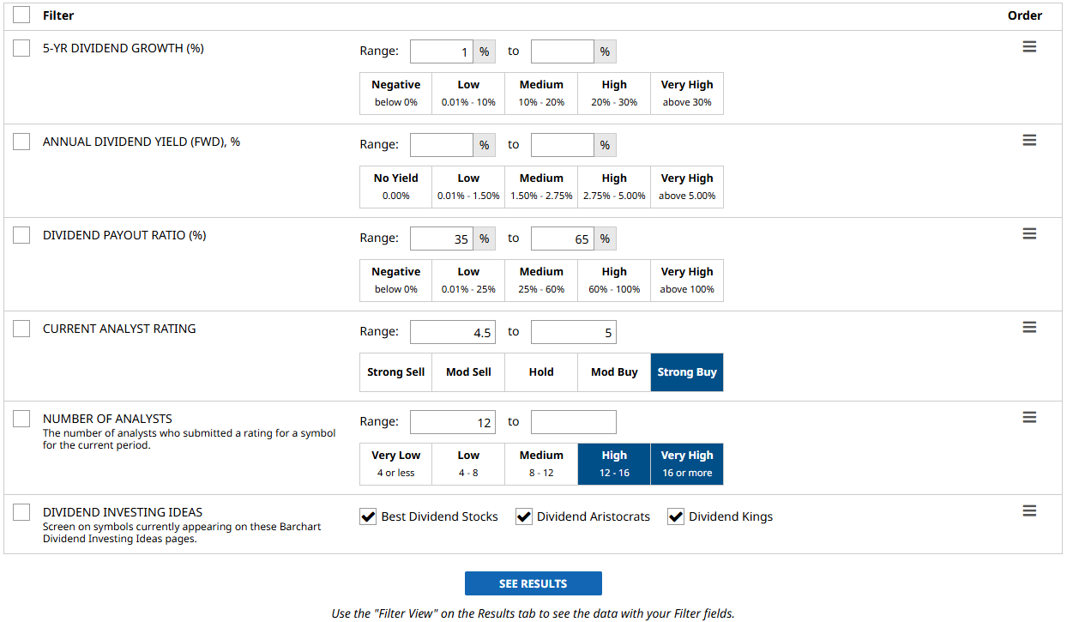The width and height of the screenshot is (1067, 622).
Task: Toggle the Best Dividend Stocks checkbox
Action: [x=368, y=516]
